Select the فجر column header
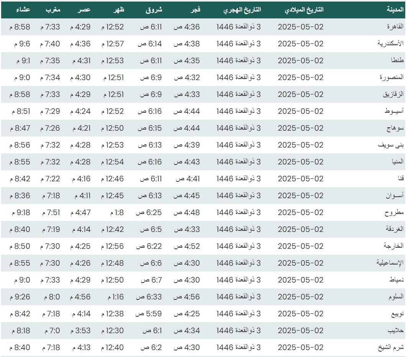This screenshot has height=357, width=406. (x=195, y=10)
